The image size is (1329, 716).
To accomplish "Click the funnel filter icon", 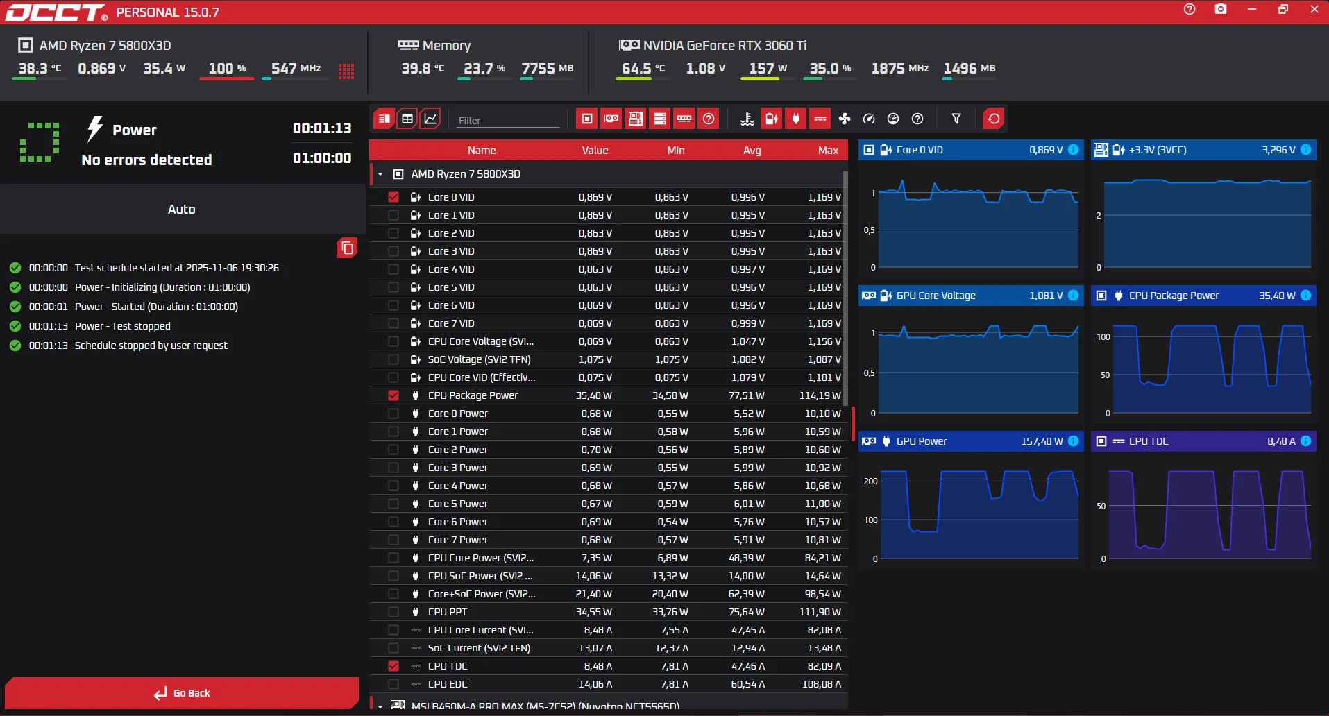I will tap(956, 119).
